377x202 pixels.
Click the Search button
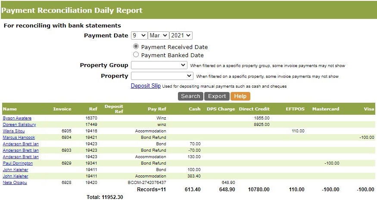[190, 96]
